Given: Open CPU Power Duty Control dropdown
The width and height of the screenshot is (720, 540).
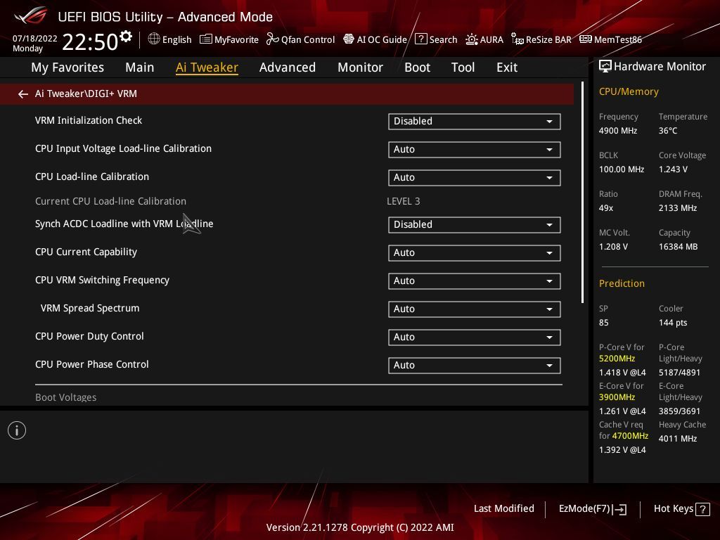Looking at the screenshot, I should (475, 337).
